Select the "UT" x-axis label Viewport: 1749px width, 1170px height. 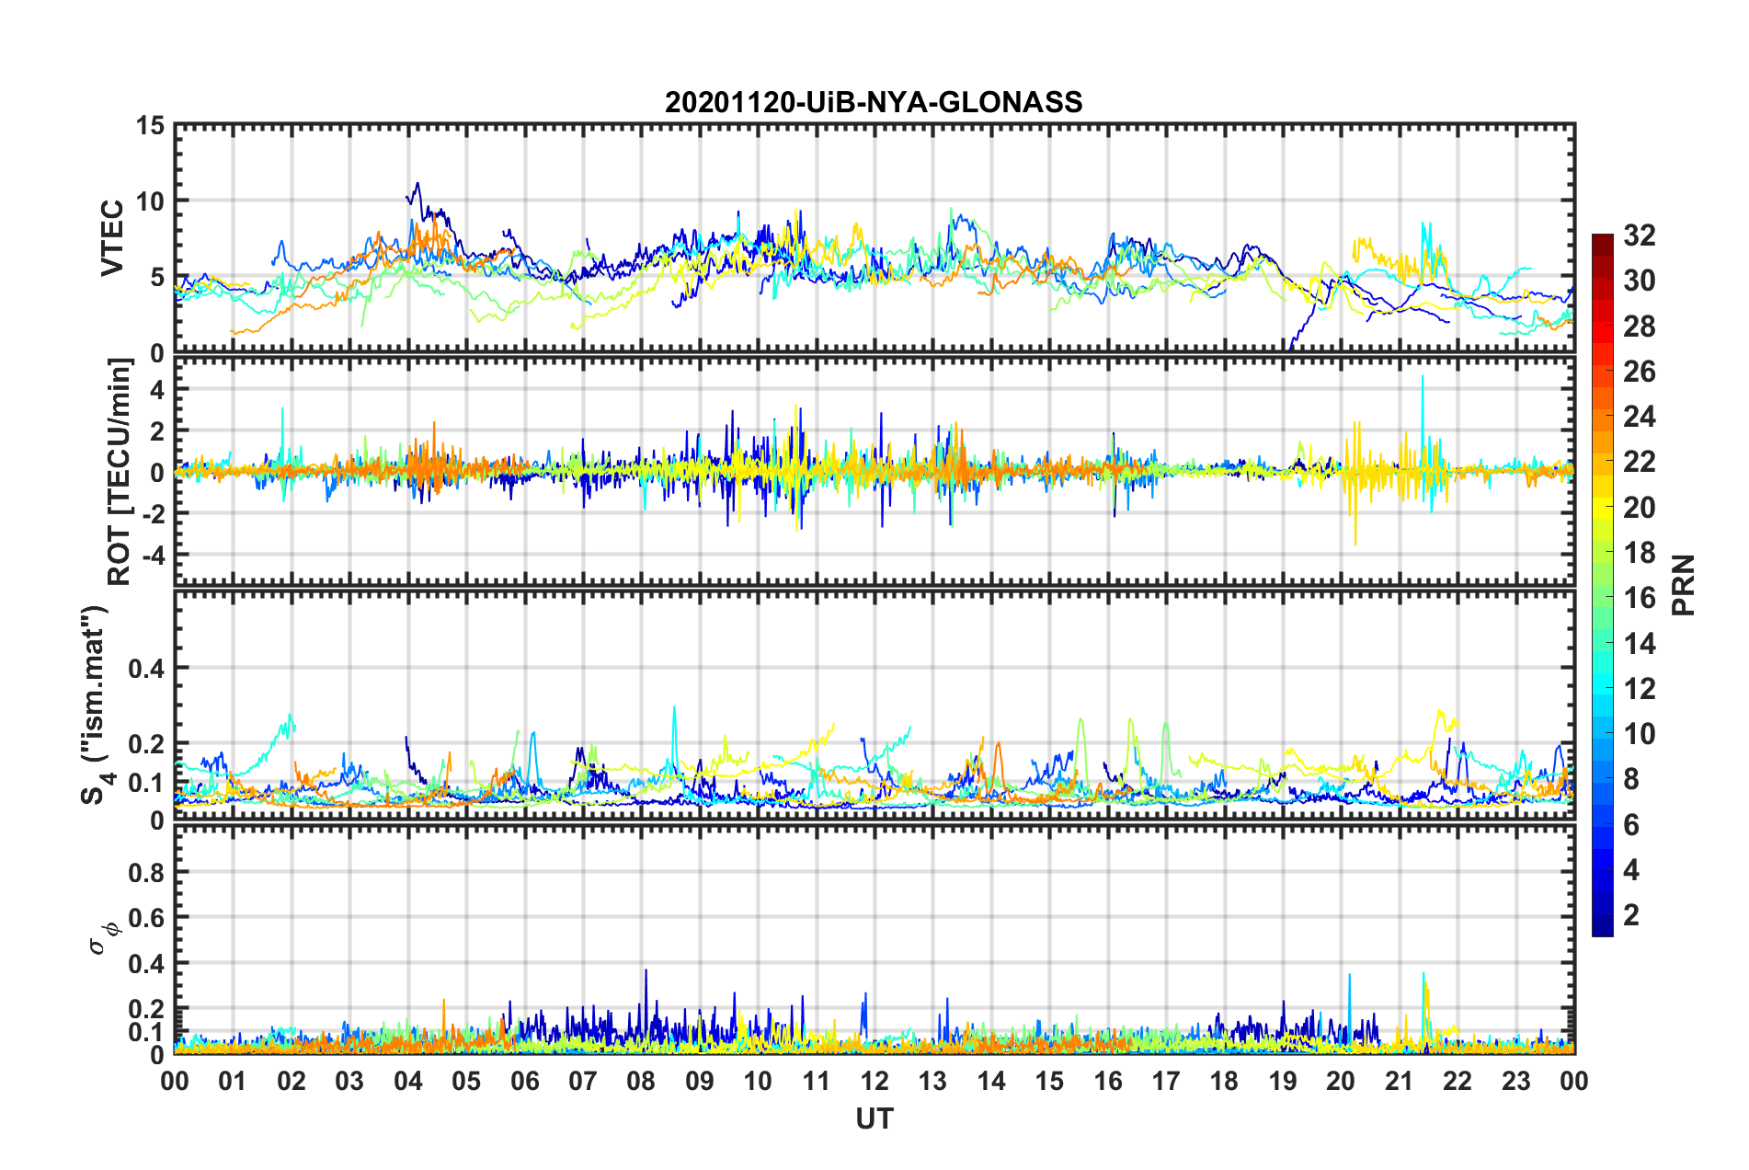pos(874,1118)
